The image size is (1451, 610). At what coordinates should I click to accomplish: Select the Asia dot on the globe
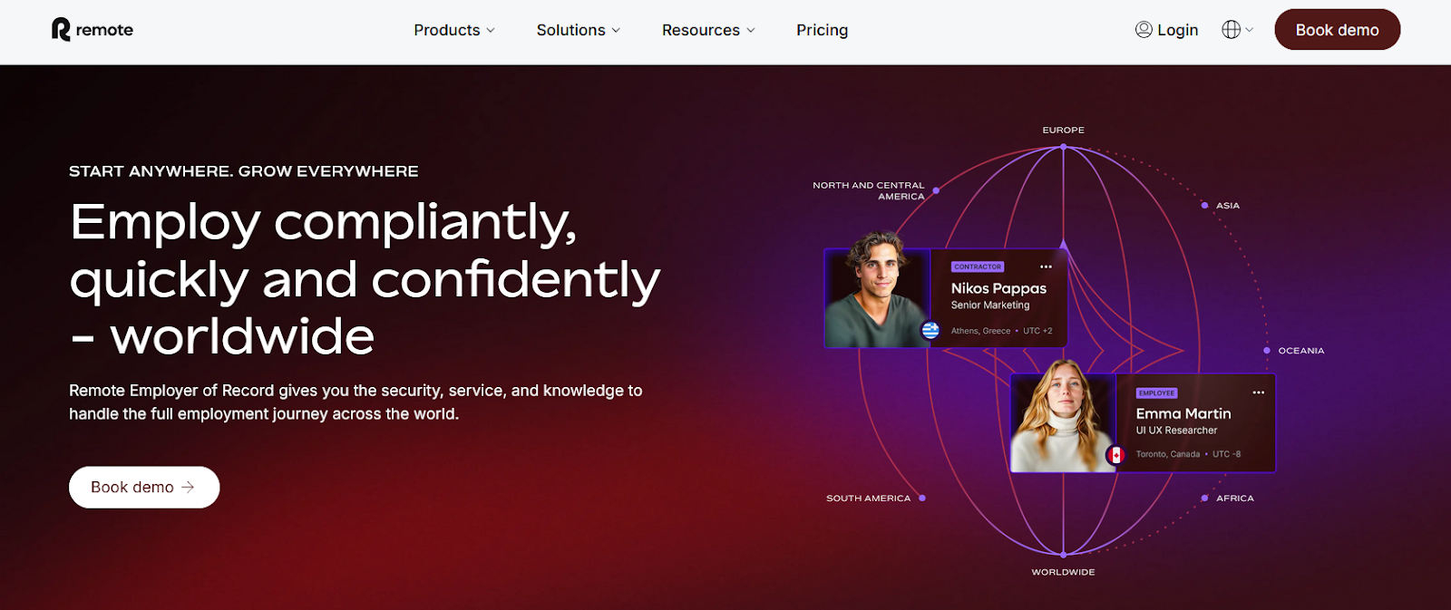click(1204, 206)
